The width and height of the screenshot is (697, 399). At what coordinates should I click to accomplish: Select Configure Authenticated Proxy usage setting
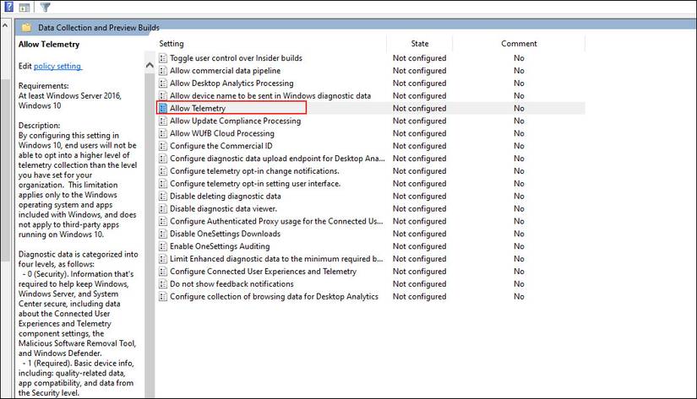pos(276,221)
